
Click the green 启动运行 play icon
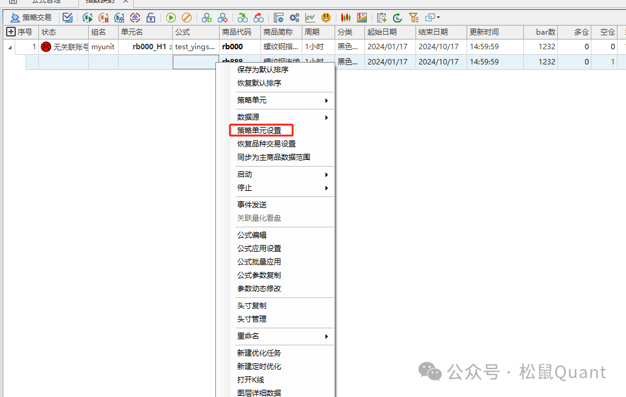point(170,17)
